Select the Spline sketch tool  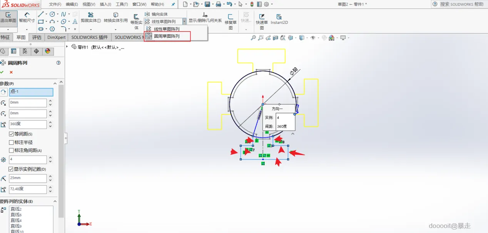click(63, 14)
